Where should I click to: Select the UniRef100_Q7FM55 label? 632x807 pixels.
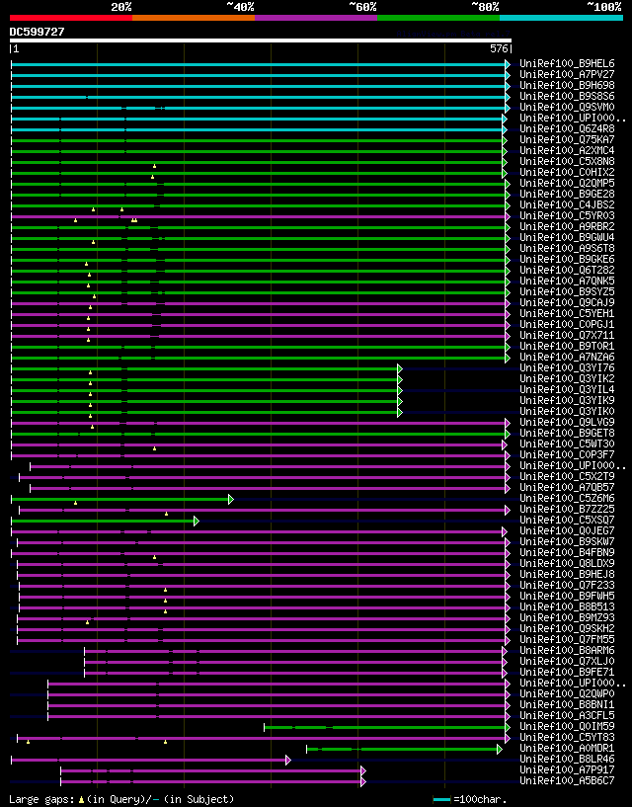pos(567,640)
